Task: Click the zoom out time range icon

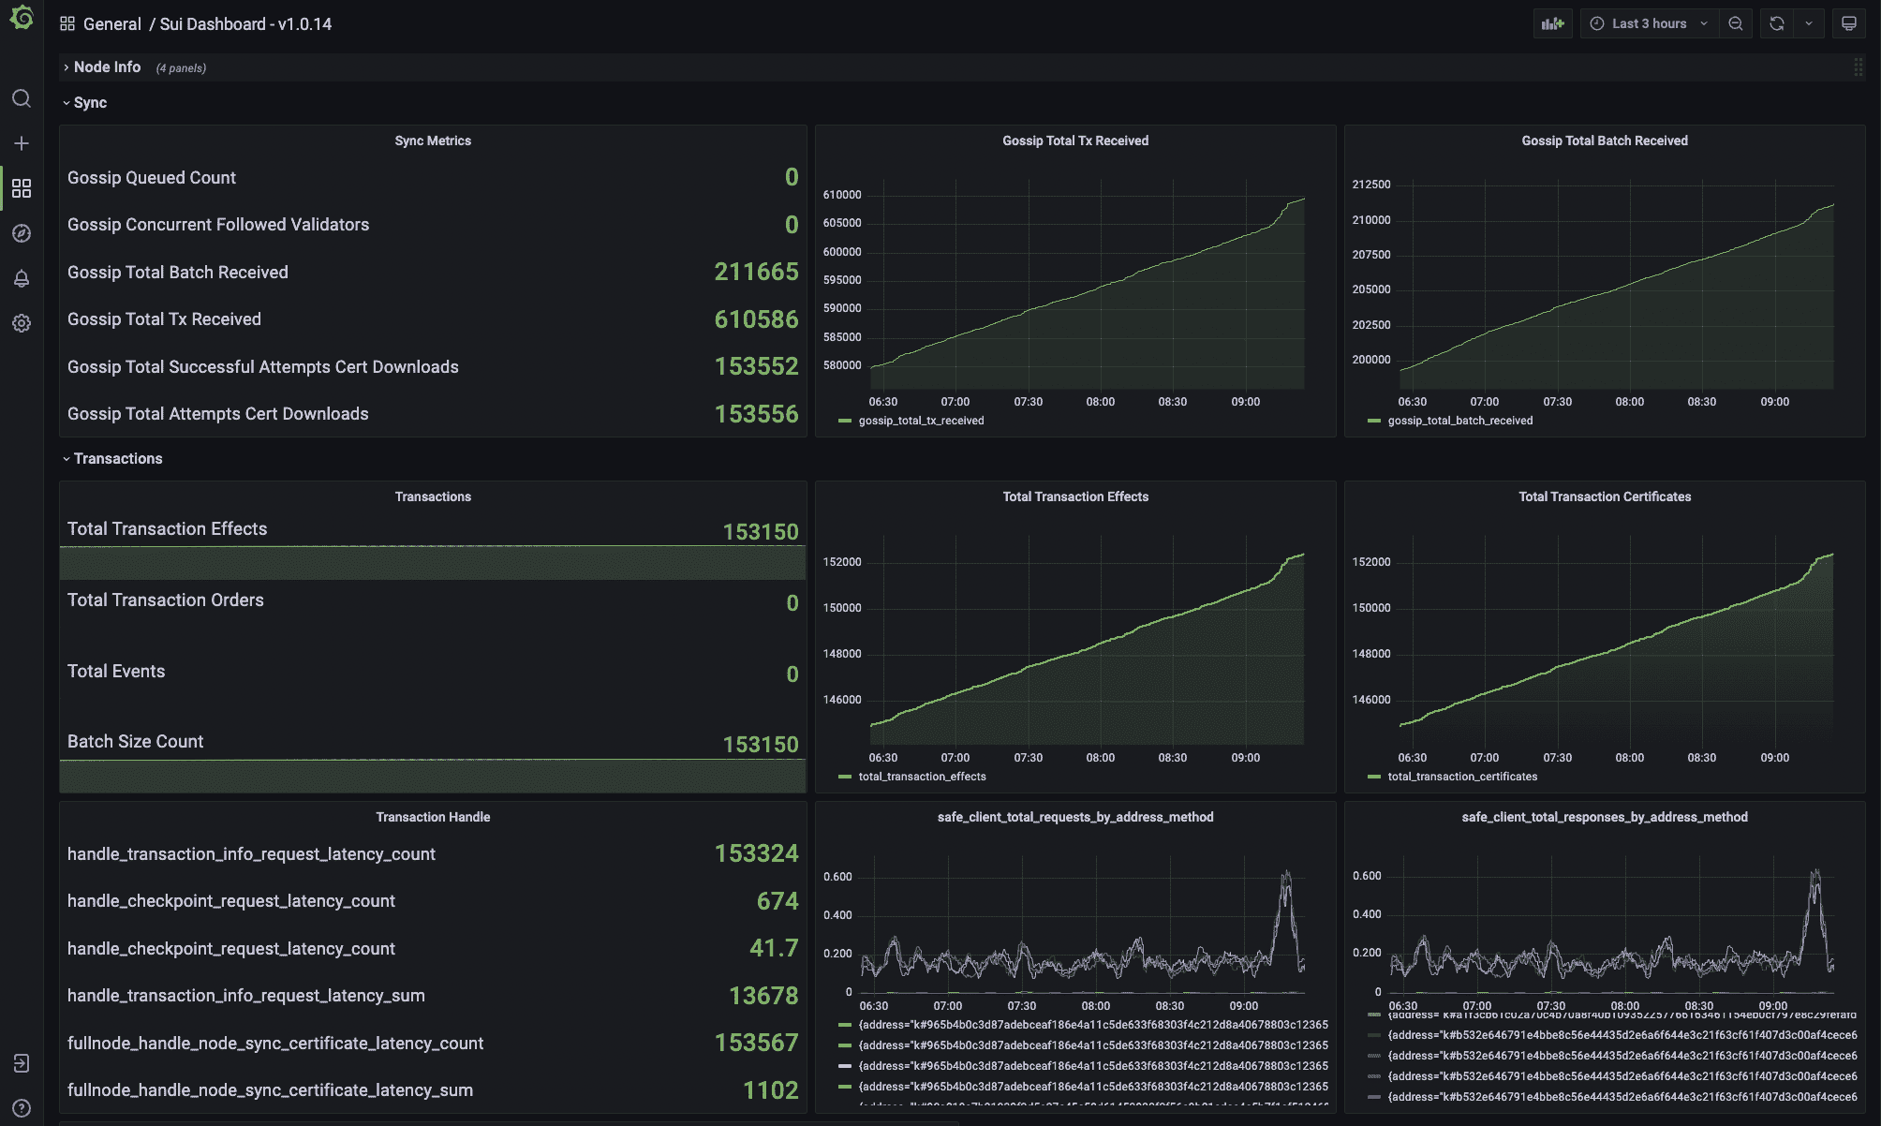Action: tap(1736, 23)
